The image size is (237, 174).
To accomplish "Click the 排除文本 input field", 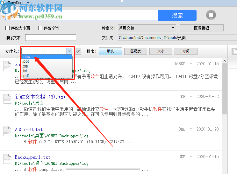I will [x=50, y=38].
